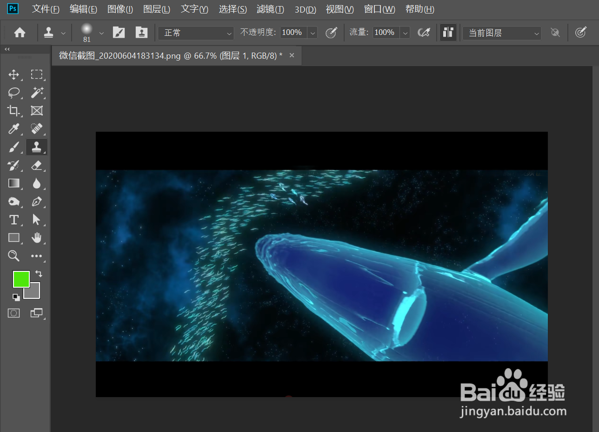
Task: Open the 图像(I) menu
Action: [x=120, y=9]
